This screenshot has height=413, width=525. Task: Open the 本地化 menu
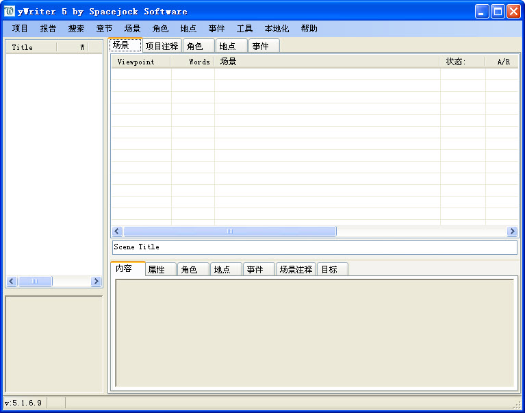click(x=277, y=29)
